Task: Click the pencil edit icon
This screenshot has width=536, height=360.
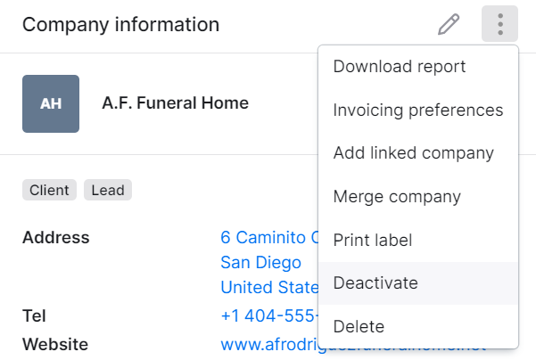Action: point(449,24)
